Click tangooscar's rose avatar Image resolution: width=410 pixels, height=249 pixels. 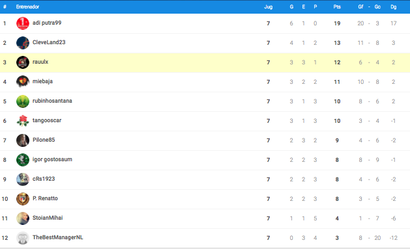point(23,121)
